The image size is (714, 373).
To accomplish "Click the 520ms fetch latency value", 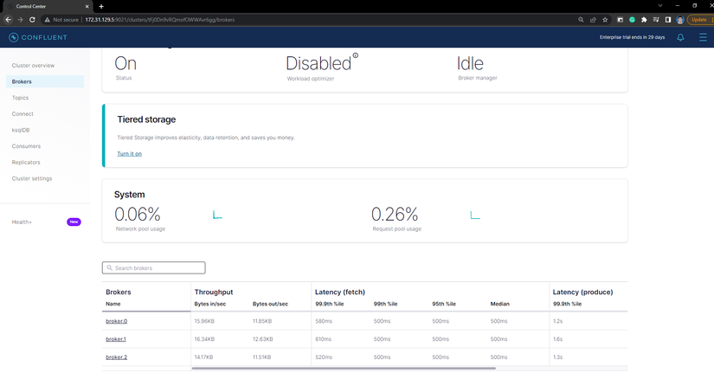I will click(324, 357).
